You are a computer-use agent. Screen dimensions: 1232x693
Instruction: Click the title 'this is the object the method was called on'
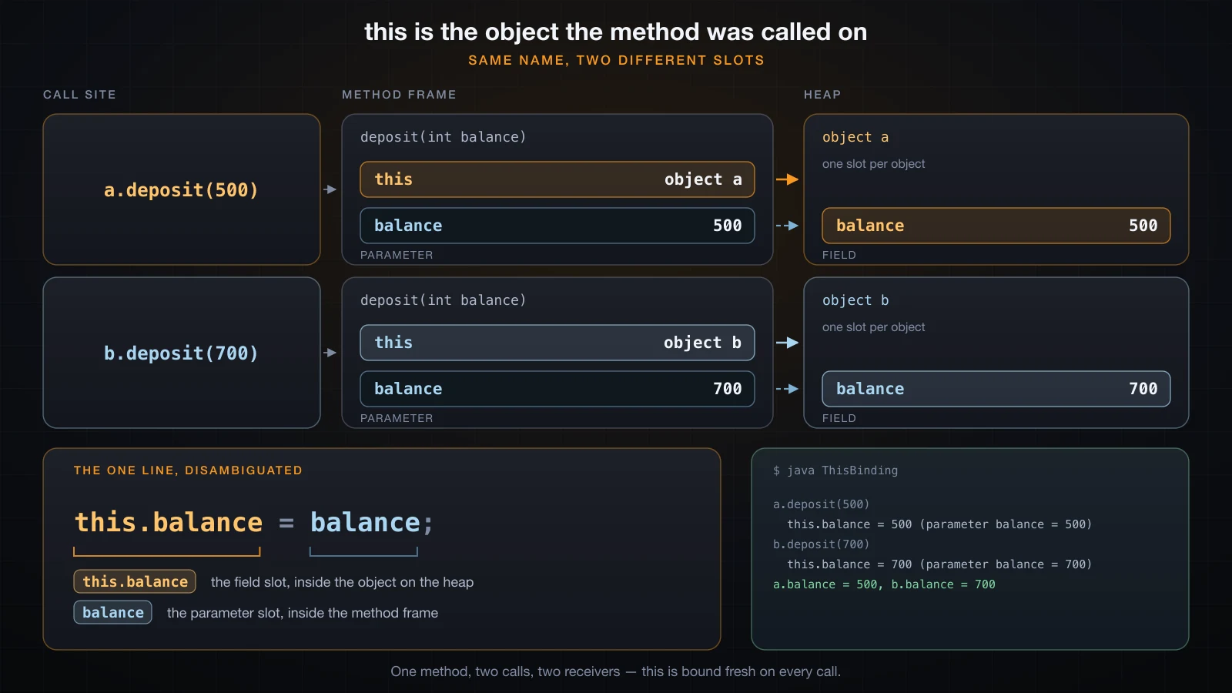[616, 32]
